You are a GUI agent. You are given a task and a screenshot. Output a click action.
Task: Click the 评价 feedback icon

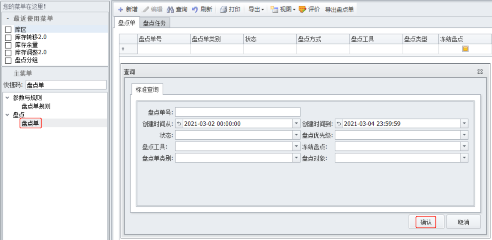coord(302,10)
